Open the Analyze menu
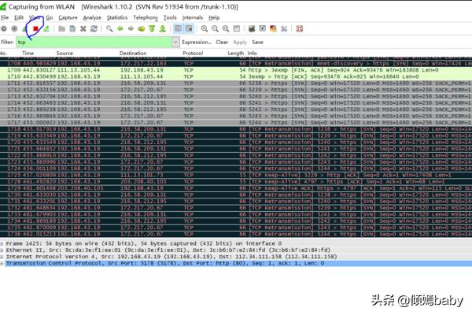This screenshot has width=472, height=315. tap(92, 17)
